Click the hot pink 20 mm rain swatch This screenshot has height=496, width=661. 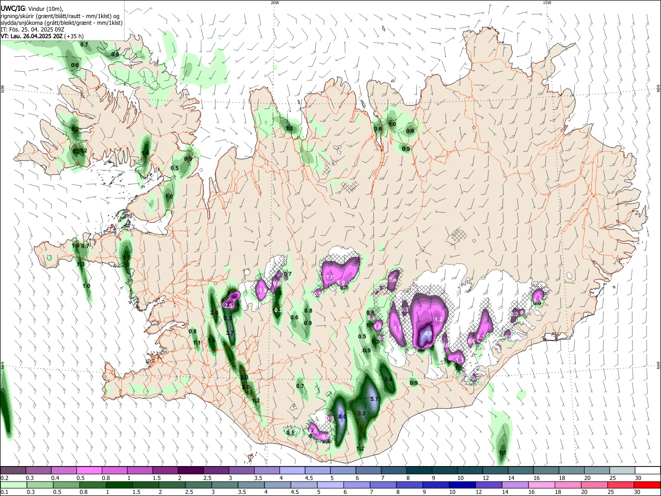pyautogui.click(x=593, y=485)
